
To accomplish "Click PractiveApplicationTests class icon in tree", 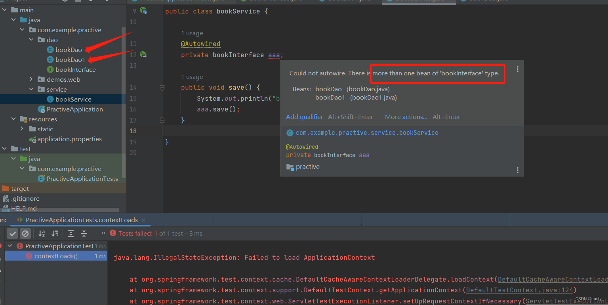I will click(x=41, y=178).
